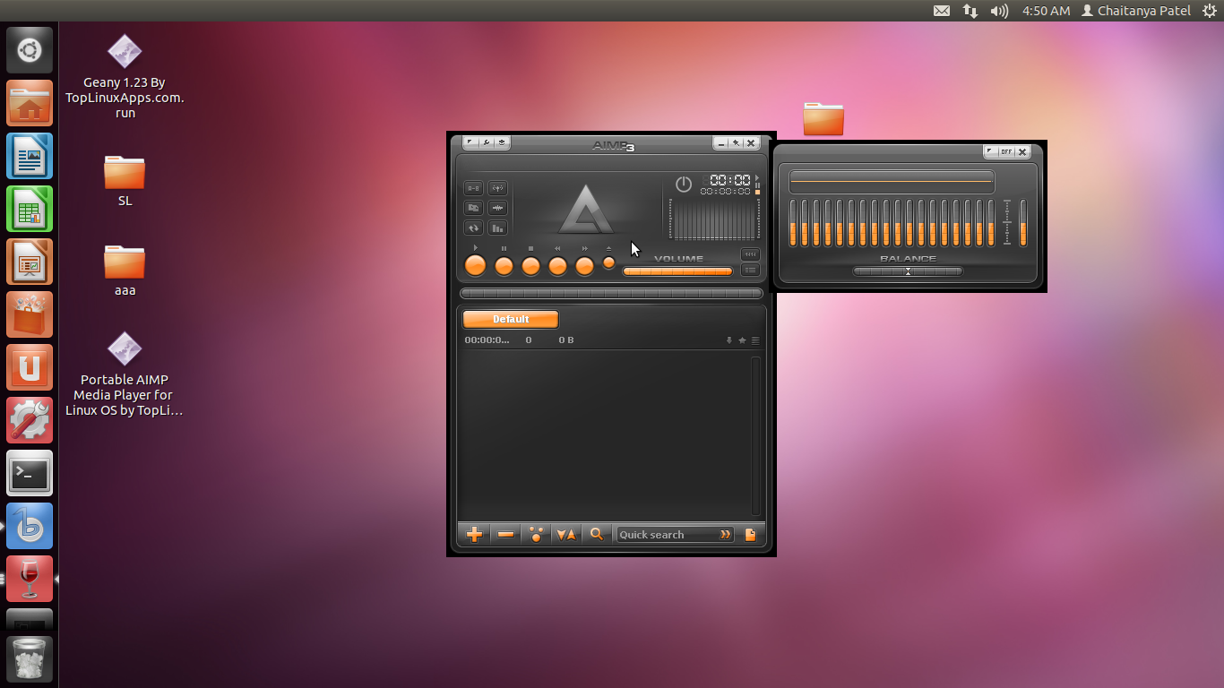Open the playlist sort arrows menu
The height and width of the screenshot is (688, 1224).
click(566, 535)
